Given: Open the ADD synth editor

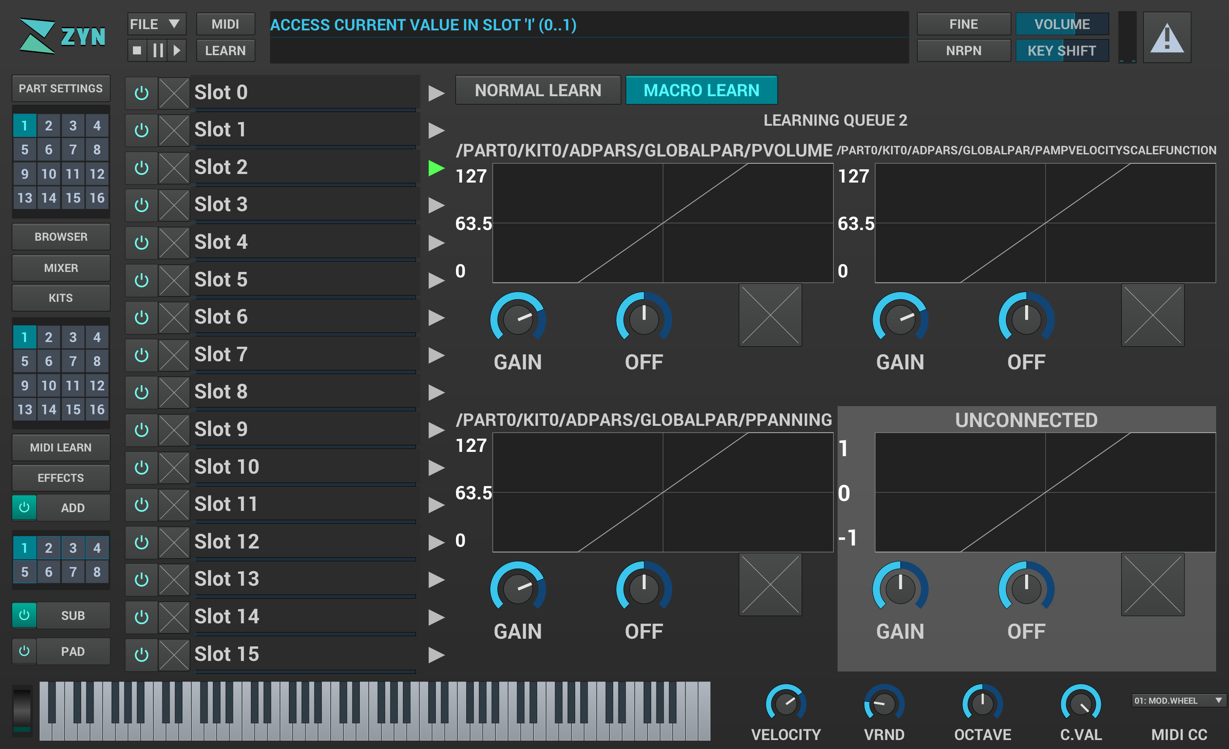Looking at the screenshot, I should pos(73,507).
